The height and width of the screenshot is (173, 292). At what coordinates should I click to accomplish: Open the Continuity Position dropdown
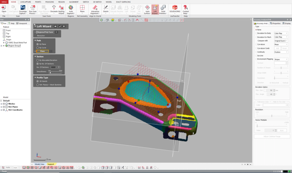point(281,52)
